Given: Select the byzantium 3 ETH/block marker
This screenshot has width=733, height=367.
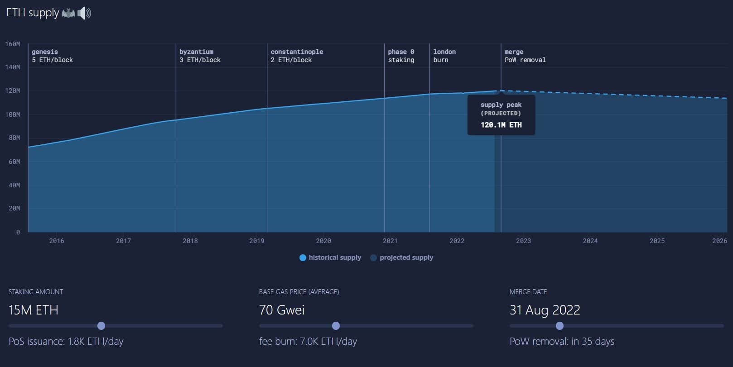Looking at the screenshot, I should (x=200, y=56).
